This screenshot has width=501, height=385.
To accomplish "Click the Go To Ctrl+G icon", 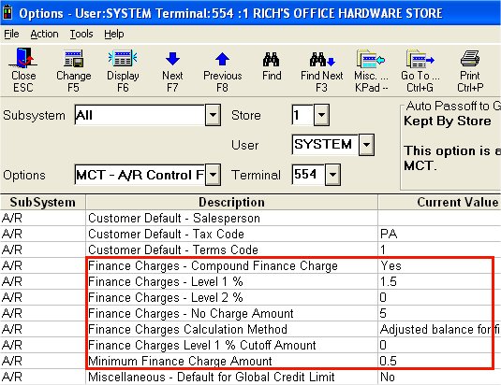I will (x=420, y=59).
